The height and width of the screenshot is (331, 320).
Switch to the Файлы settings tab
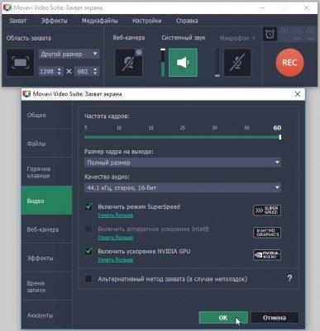pos(46,144)
